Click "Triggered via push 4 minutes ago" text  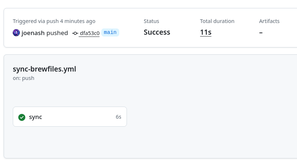pos(54,21)
